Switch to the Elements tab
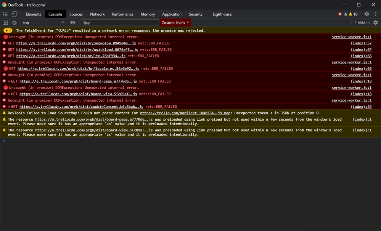 (x=33, y=14)
